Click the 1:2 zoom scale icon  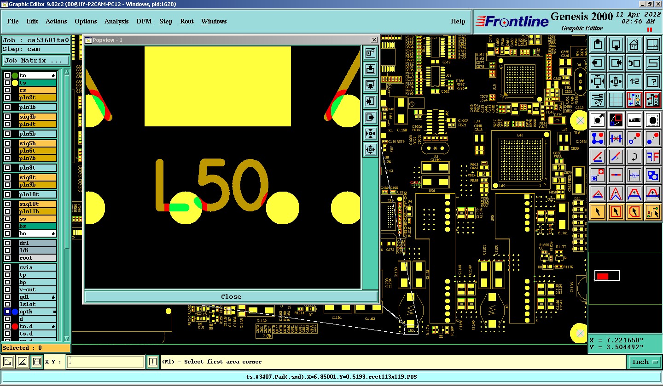click(634, 81)
